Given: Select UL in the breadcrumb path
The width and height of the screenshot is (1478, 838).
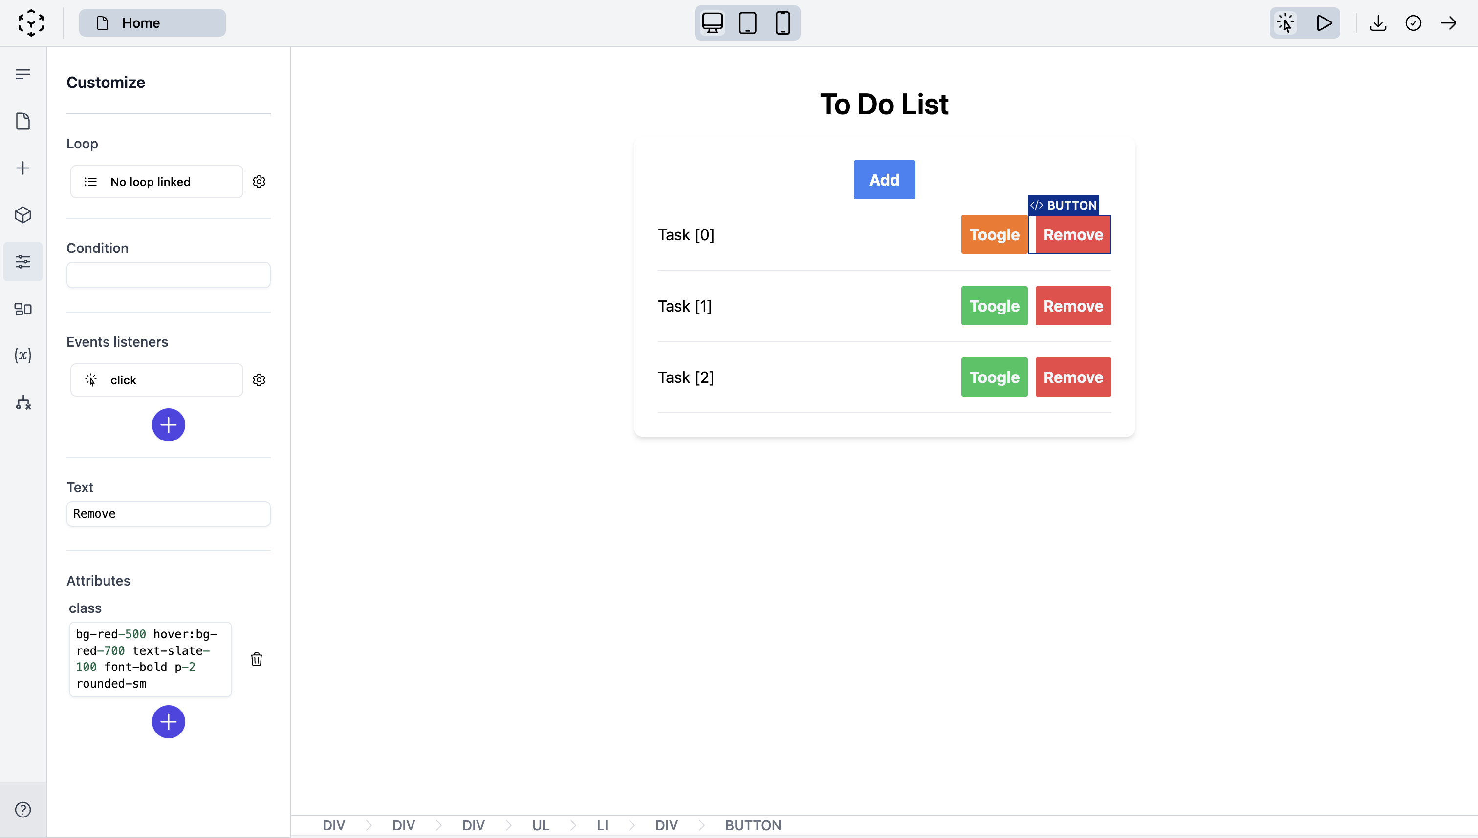Looking at the screenshot, I should point(540,825).
